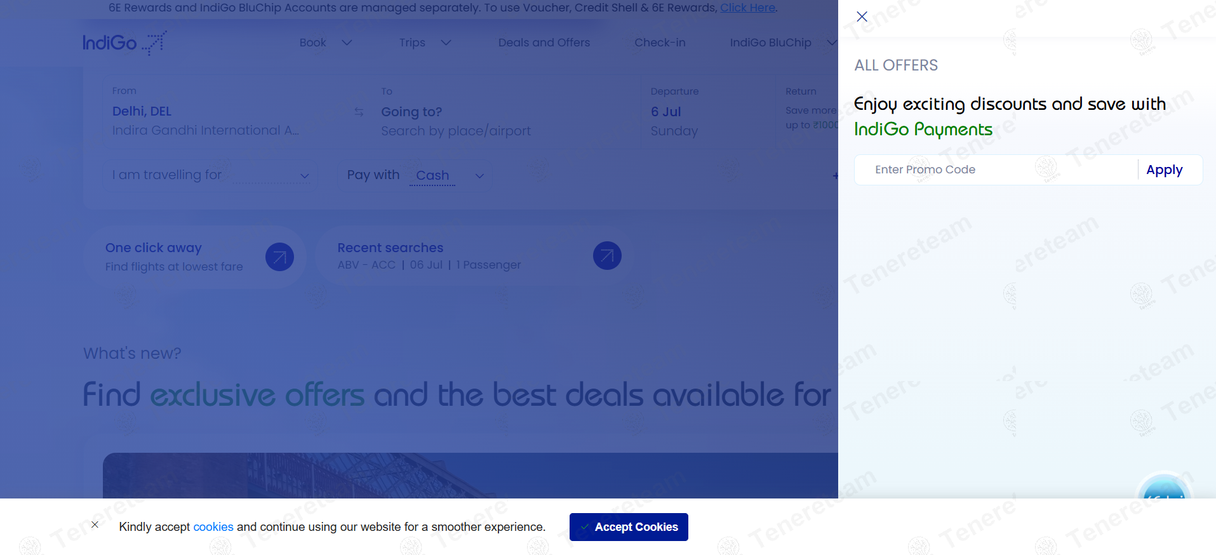Open the cookies policy link
This screenshot has width=1216, height=555.
pos(213,527)
